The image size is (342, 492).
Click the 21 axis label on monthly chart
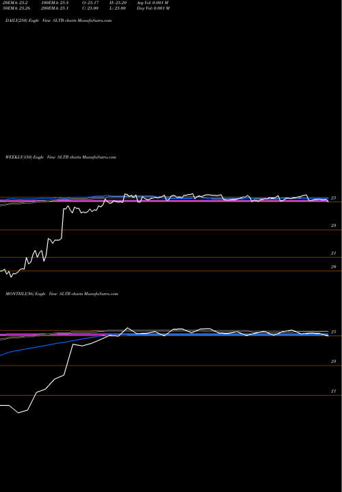tap(334, 392)
